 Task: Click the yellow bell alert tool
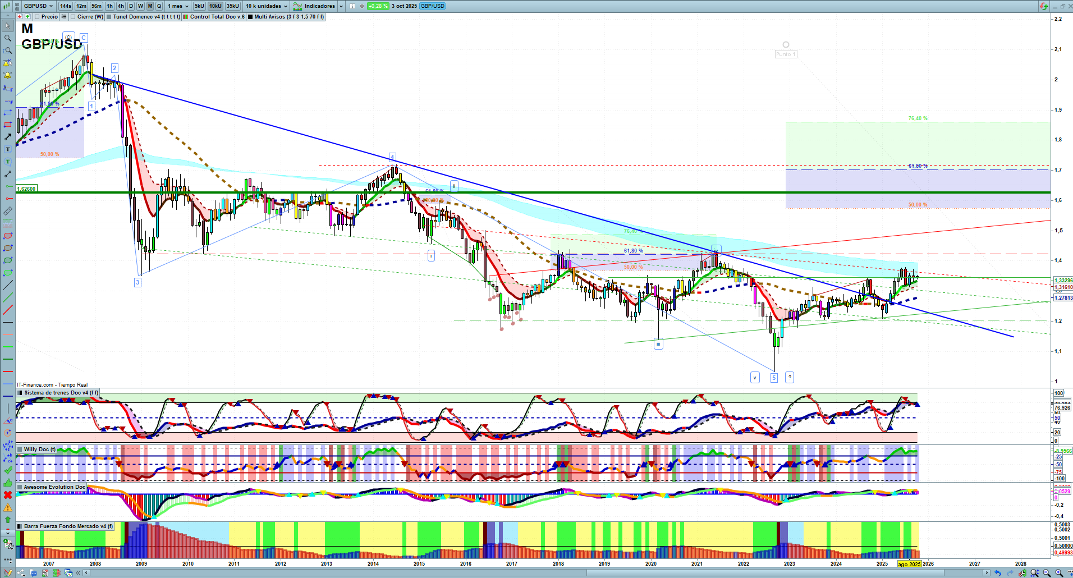[8, 75]
